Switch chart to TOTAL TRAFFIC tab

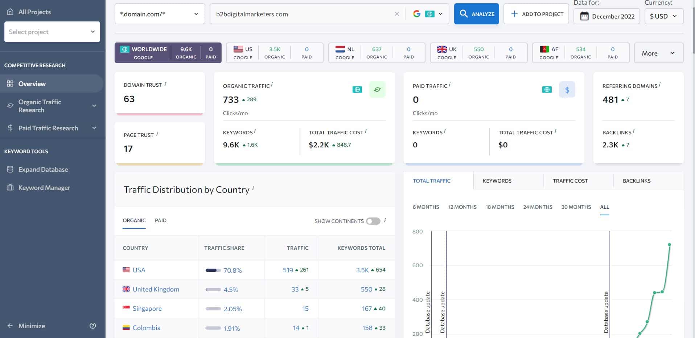pos(432,180)
